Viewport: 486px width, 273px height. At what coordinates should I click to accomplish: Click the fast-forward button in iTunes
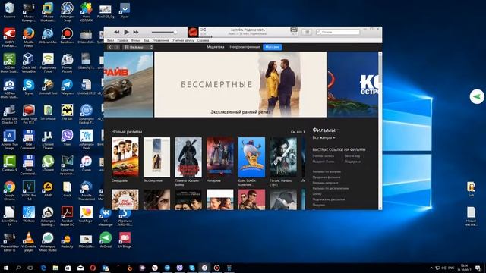pyautogui.click(x=136, y=32)
